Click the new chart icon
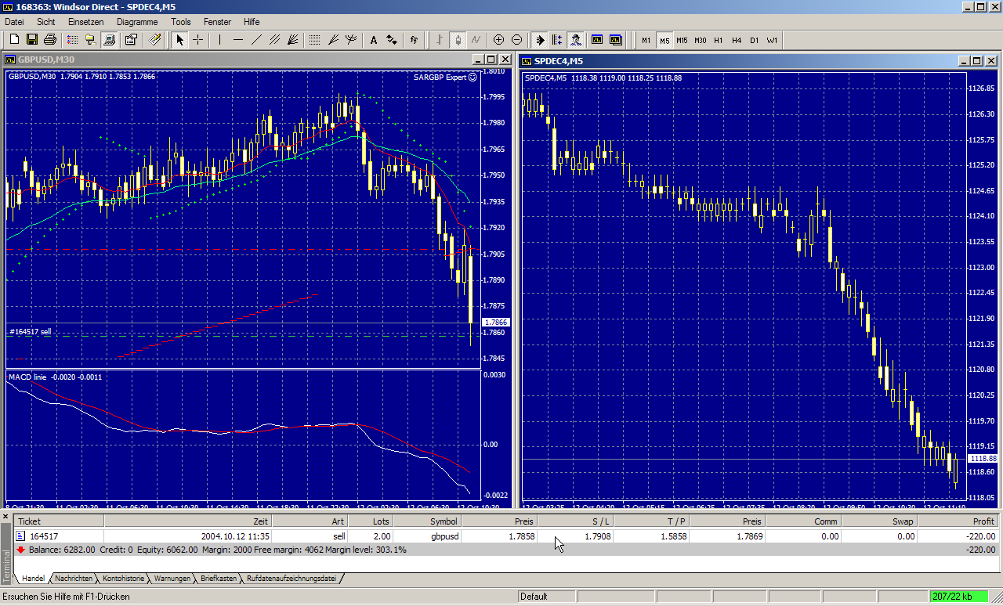The width and height of the screenshot is (1003, 606). [14, 40]
